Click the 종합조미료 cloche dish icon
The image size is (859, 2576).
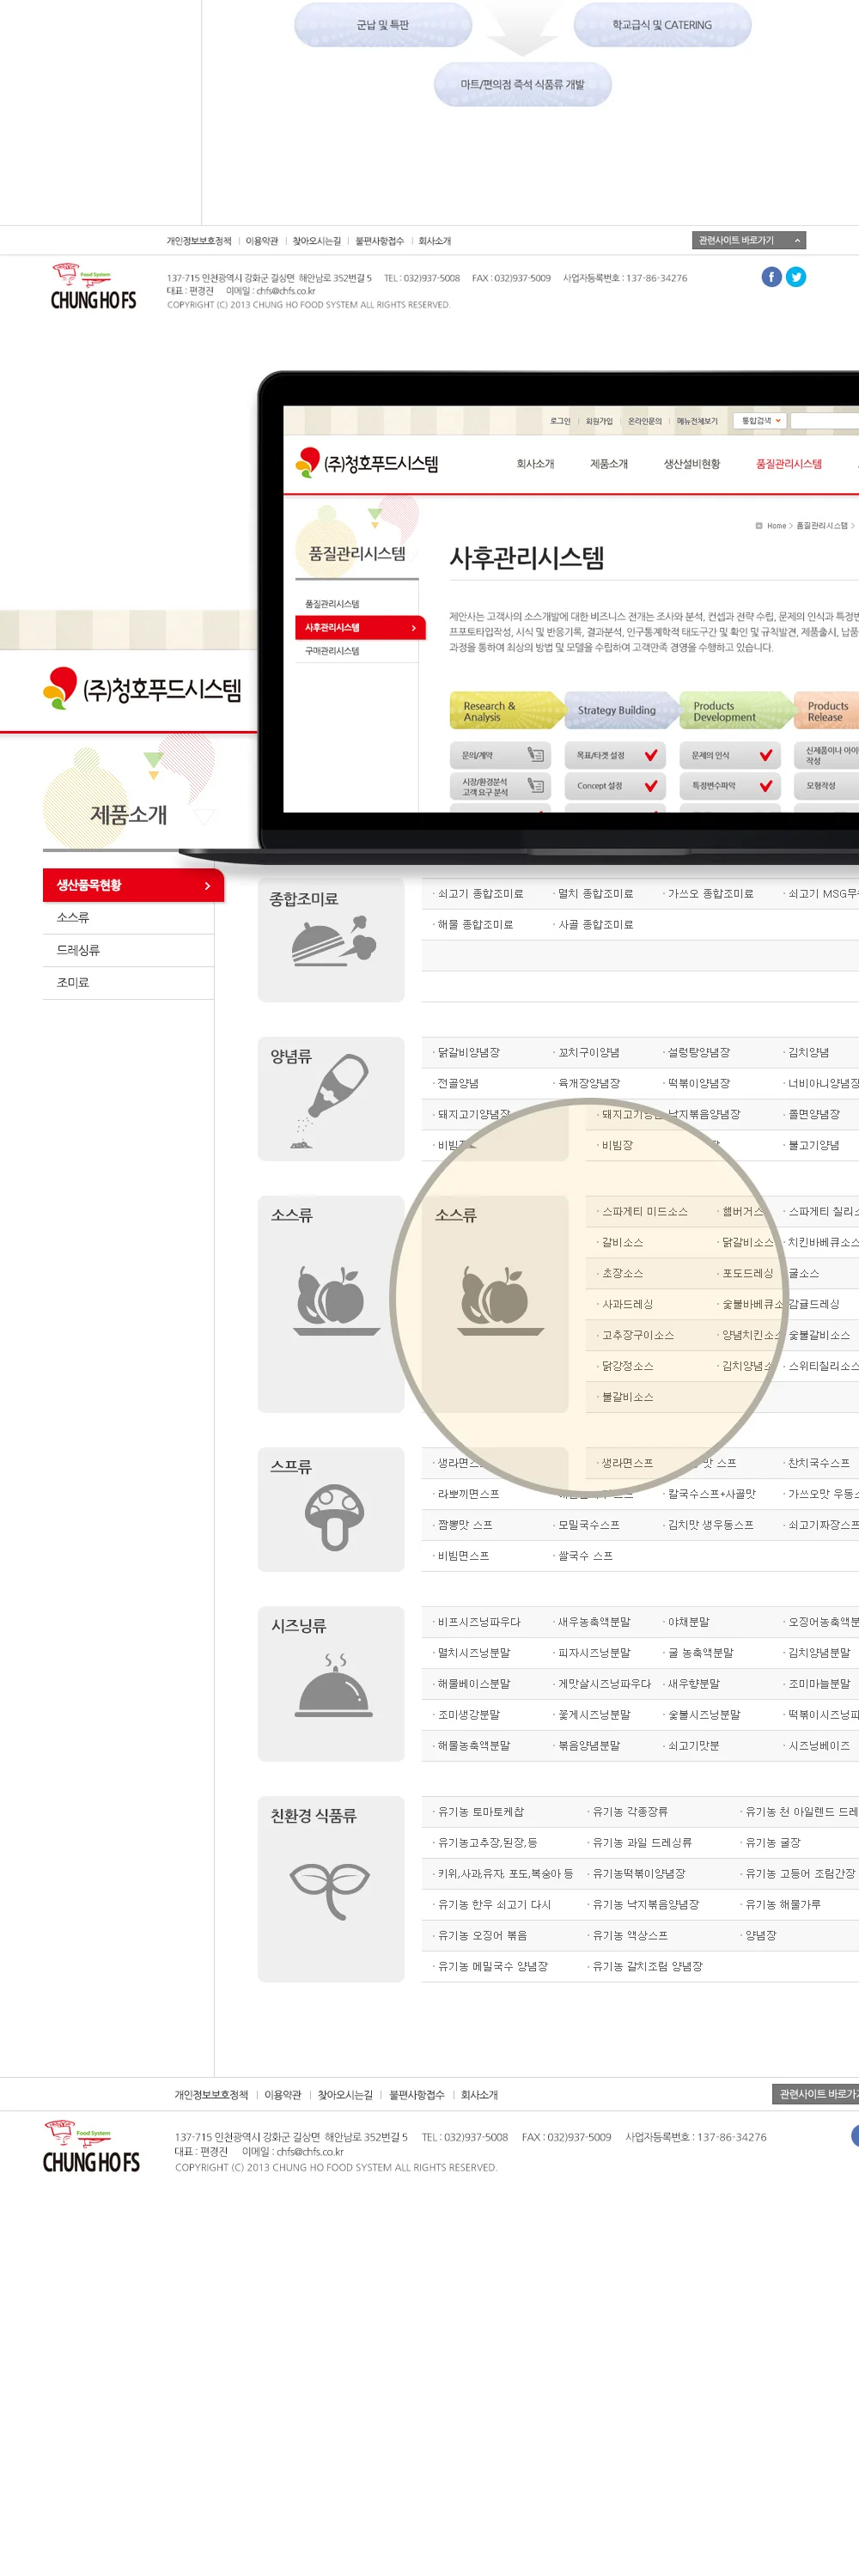tap(333, 941)
